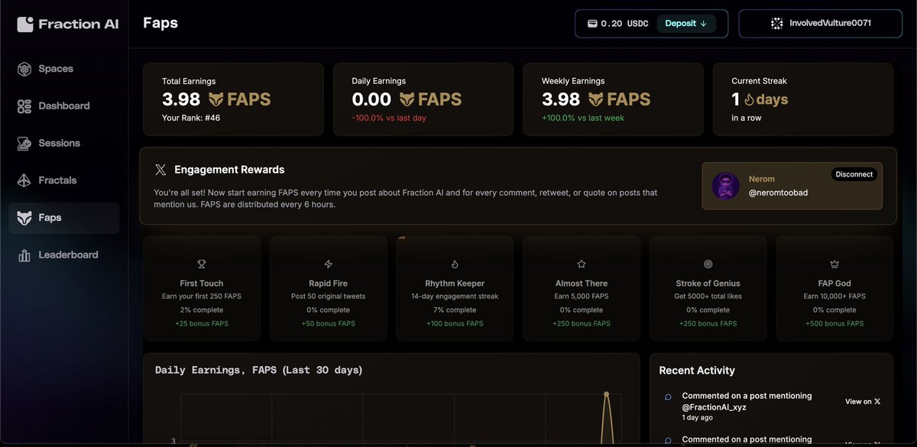
Task: Click the Spaces sidebar icon
Action: point(24,69)
